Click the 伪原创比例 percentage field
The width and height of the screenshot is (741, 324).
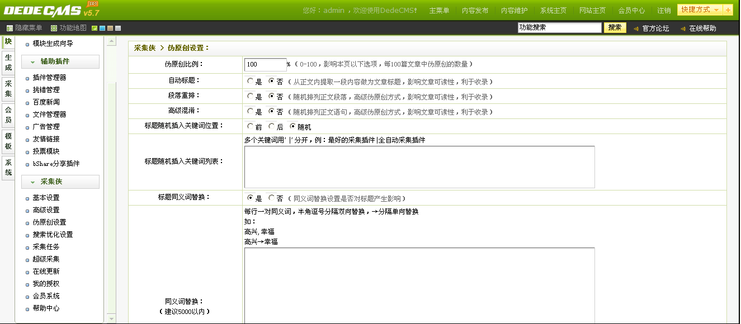(265, 65)
